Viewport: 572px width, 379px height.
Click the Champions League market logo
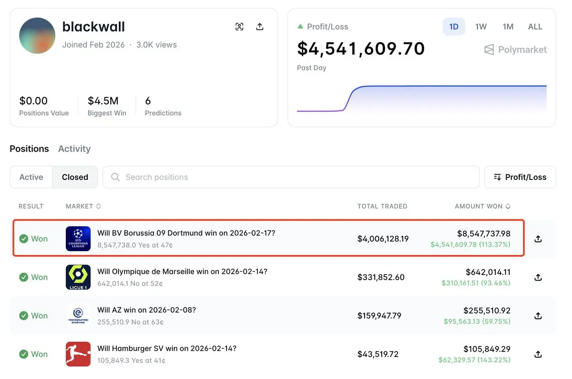(x=78, y=239)
